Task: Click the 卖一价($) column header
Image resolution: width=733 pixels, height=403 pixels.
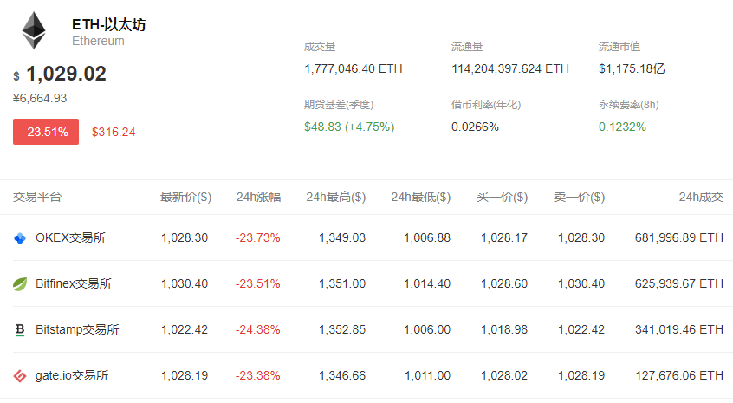Action: click(x=579, y=197)
